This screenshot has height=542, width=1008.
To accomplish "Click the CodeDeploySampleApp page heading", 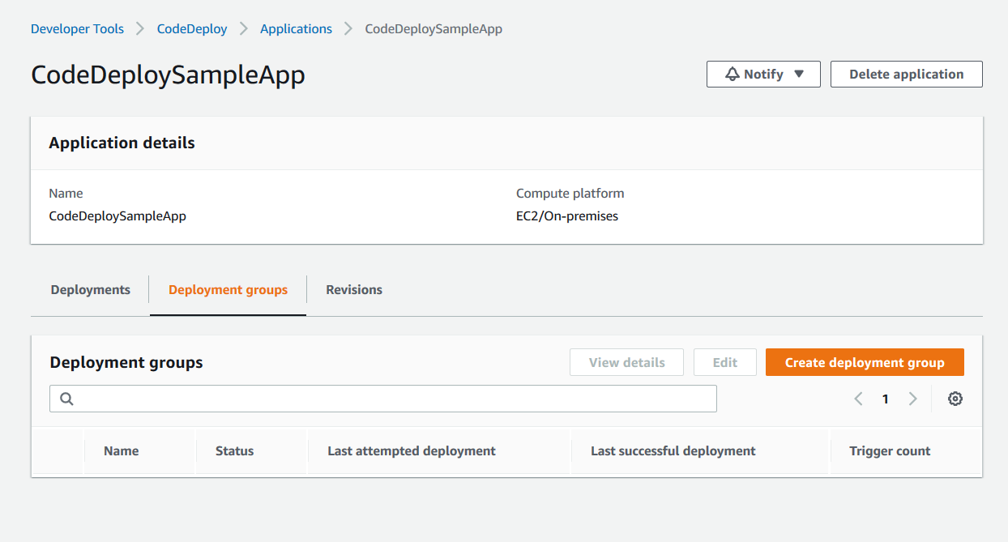I will pyautogui.click(x=168, y=75).
